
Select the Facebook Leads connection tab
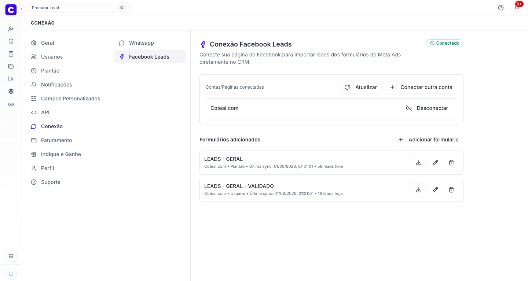pyautogui.click(x=150, y=57)
